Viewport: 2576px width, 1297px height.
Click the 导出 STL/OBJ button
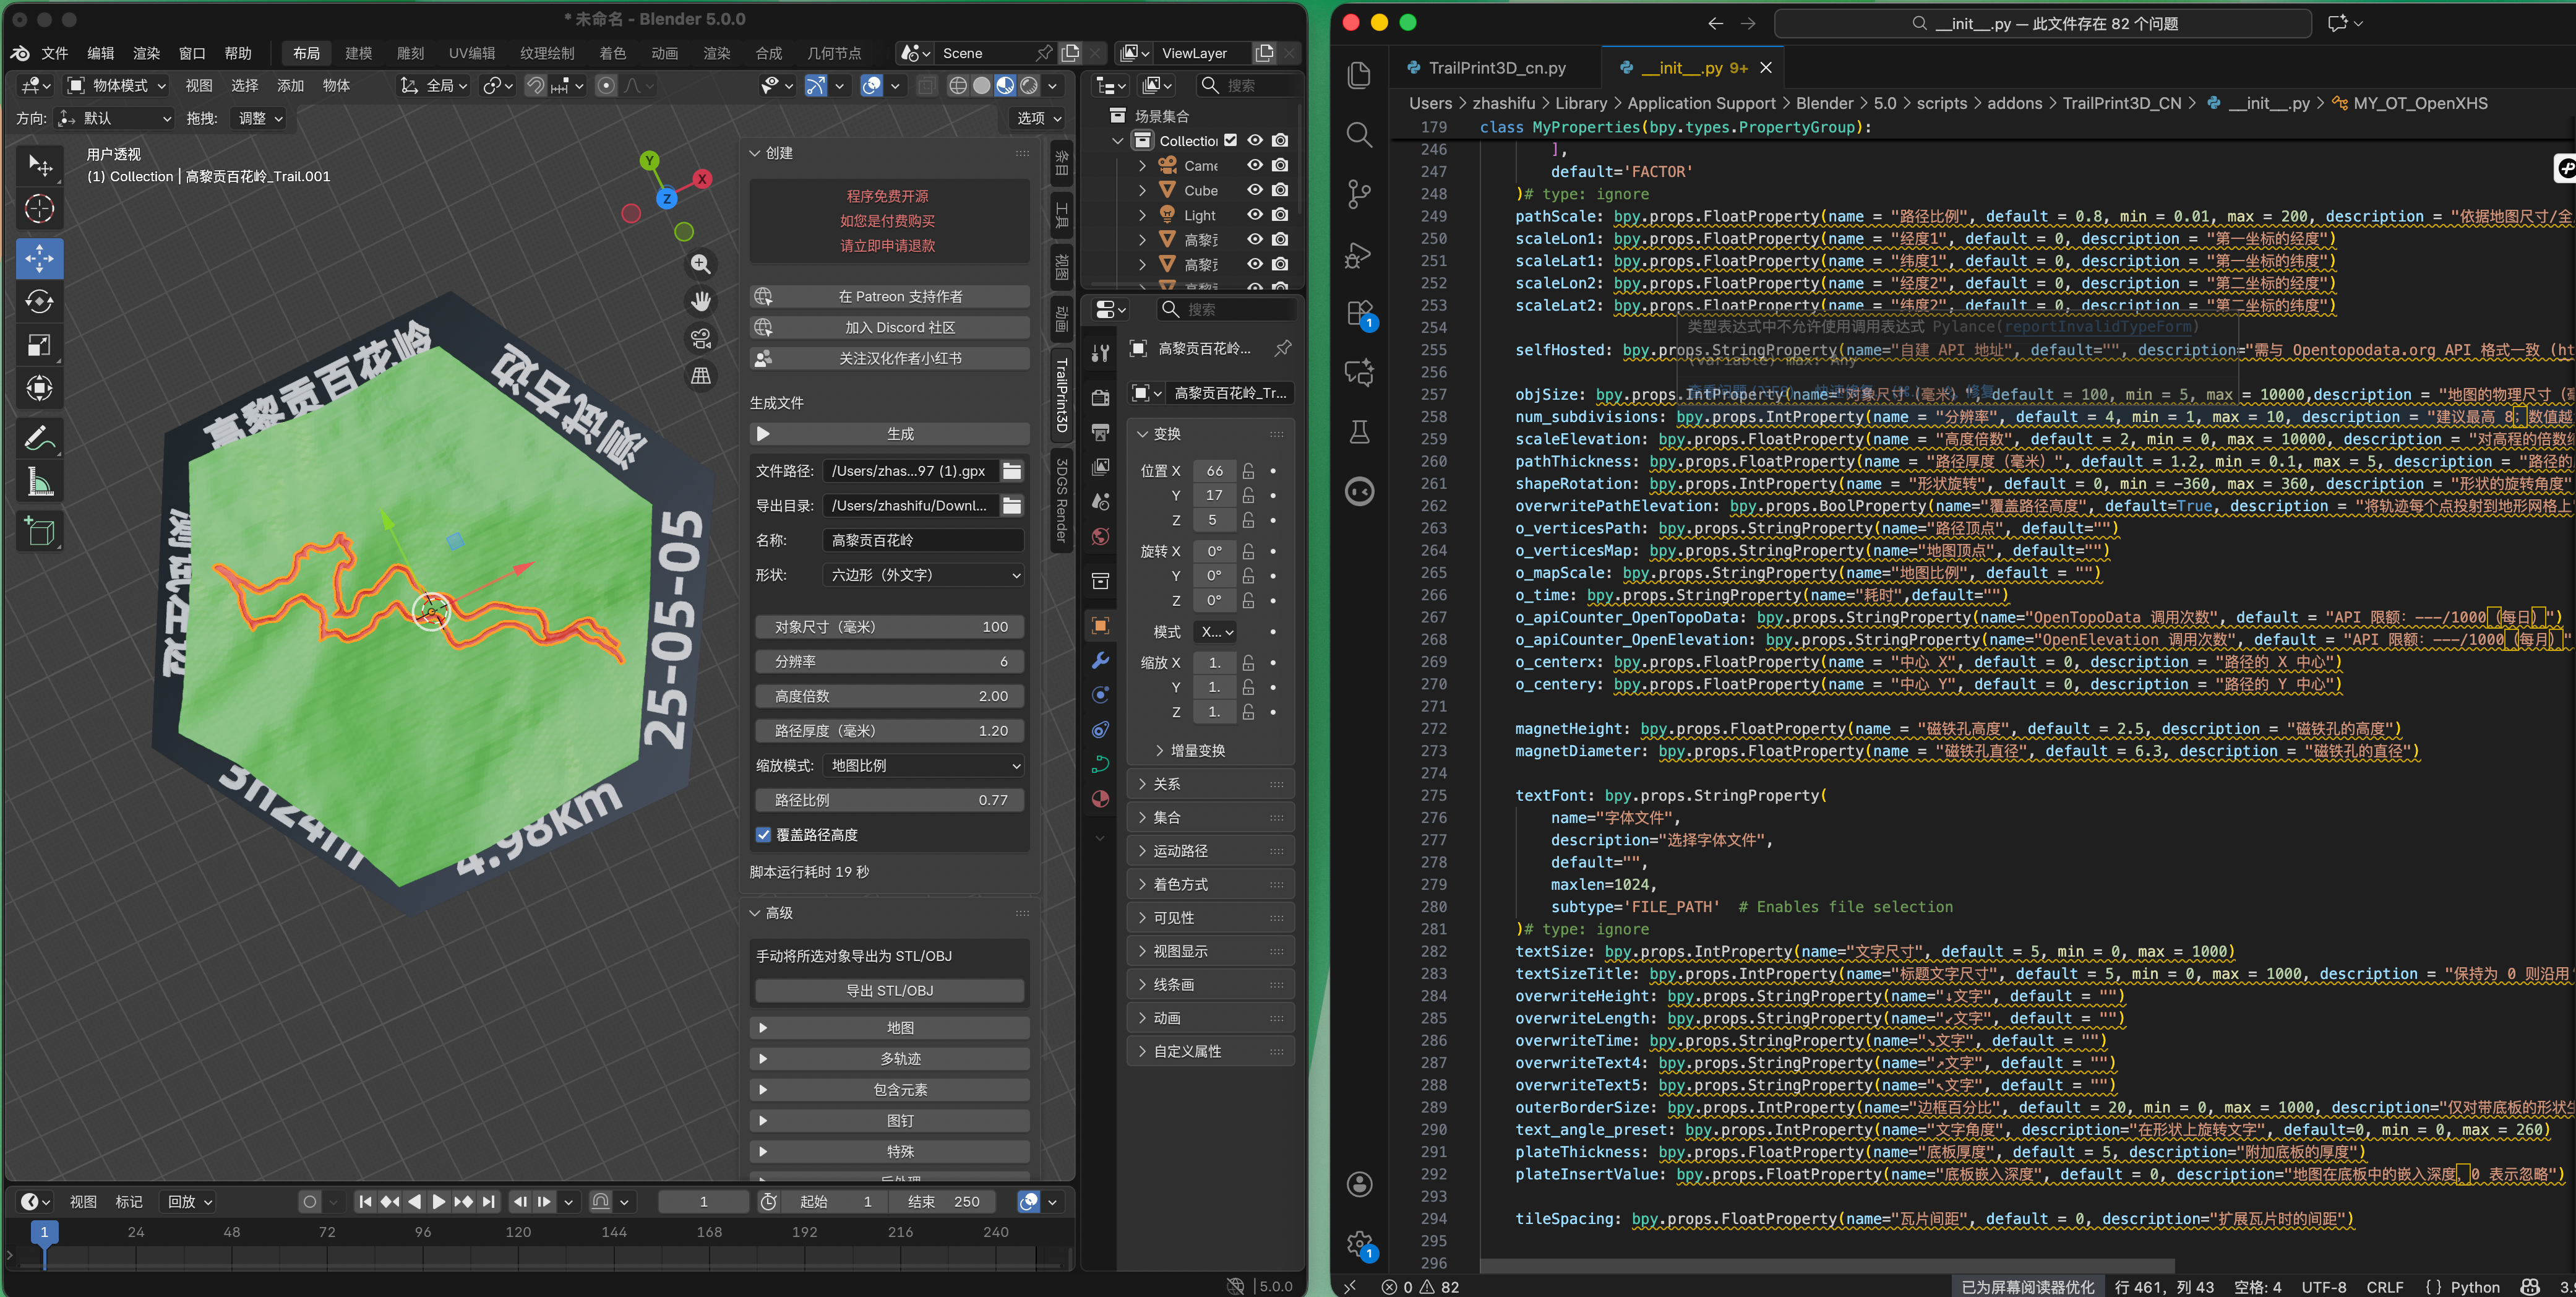pos(889,990)
